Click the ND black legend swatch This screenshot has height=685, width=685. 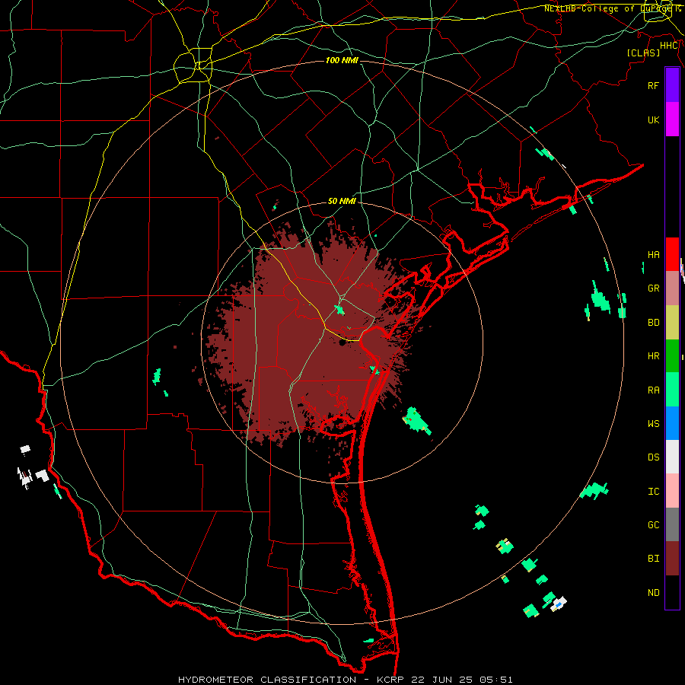[672, 592]
